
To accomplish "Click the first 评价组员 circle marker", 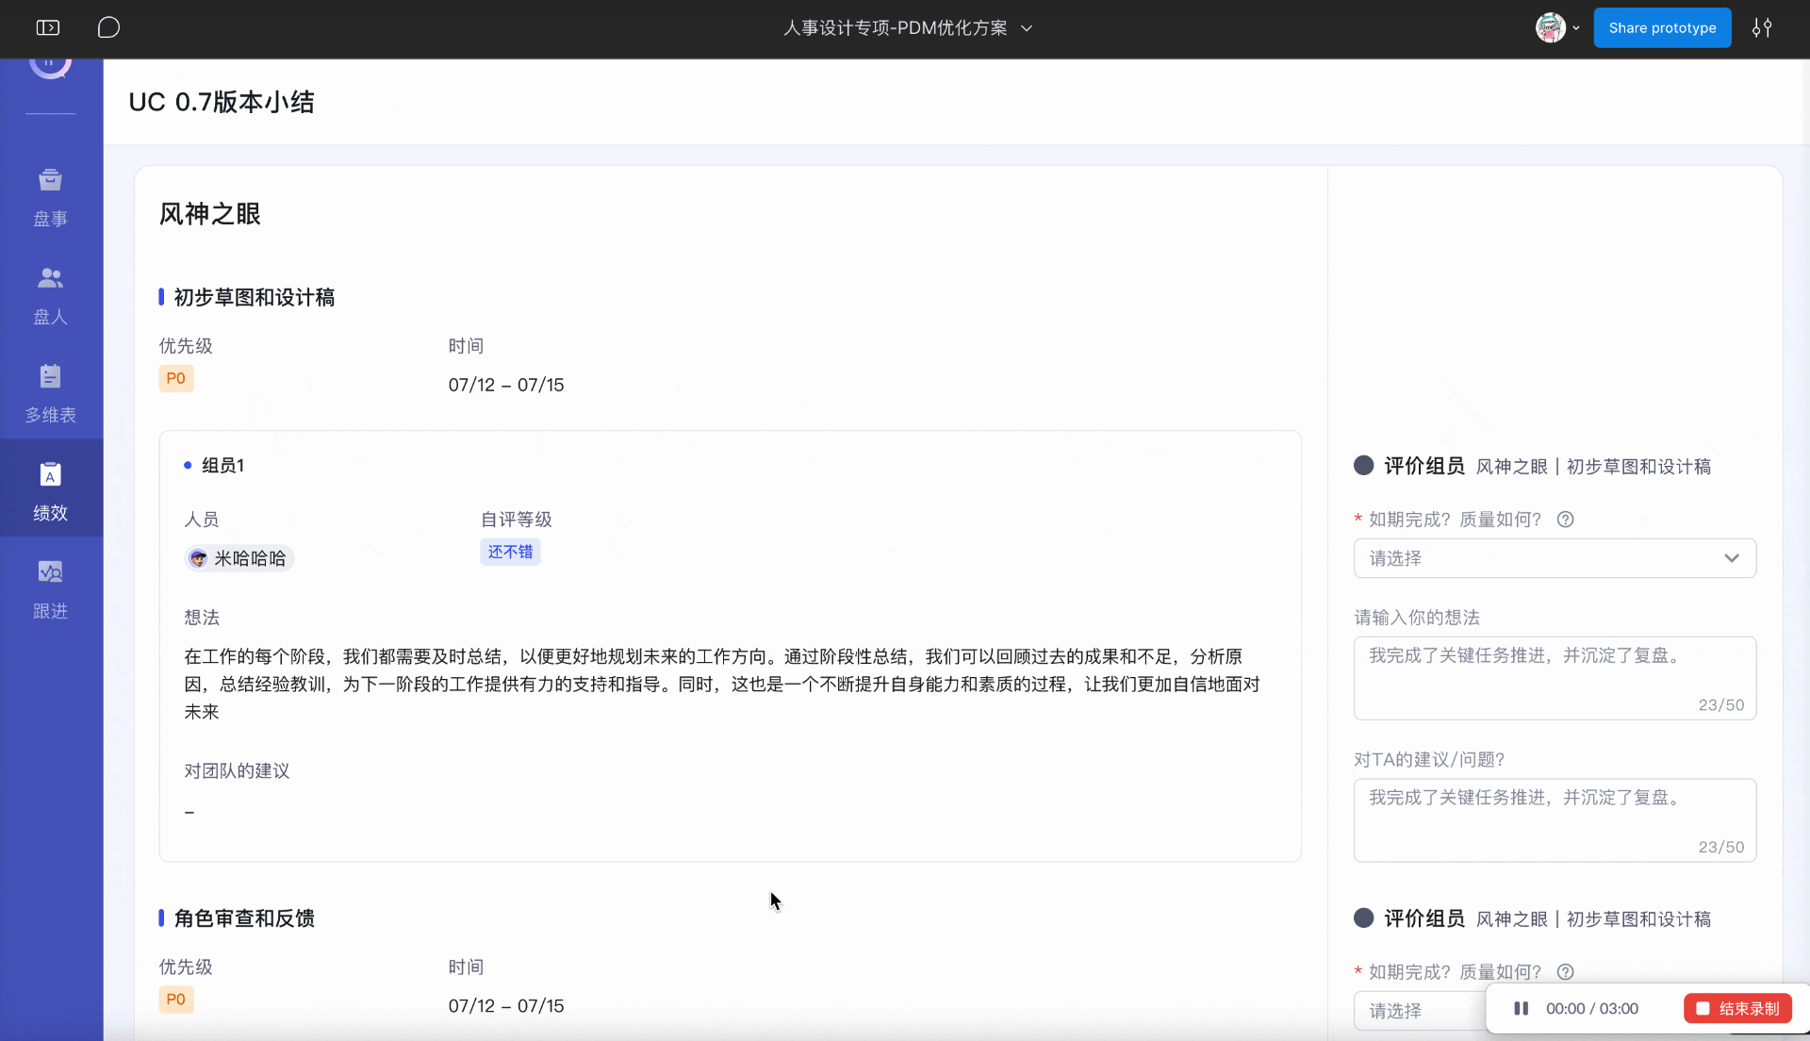I will point(1363,466).
